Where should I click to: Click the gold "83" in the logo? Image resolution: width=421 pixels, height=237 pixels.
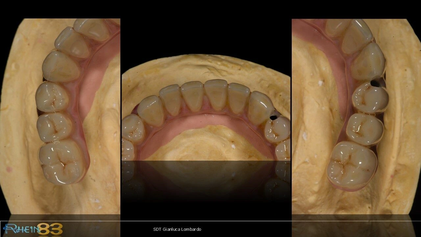pyautogui.click(x=49, y=229)
